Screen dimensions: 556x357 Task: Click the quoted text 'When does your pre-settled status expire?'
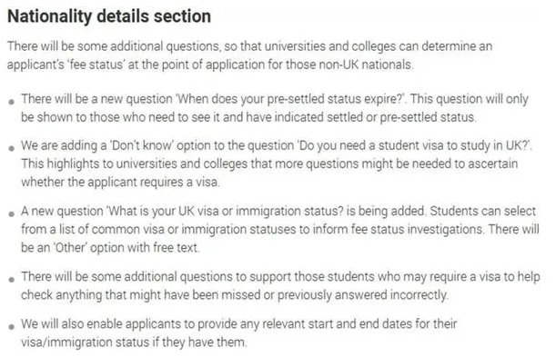pos(290,99)
